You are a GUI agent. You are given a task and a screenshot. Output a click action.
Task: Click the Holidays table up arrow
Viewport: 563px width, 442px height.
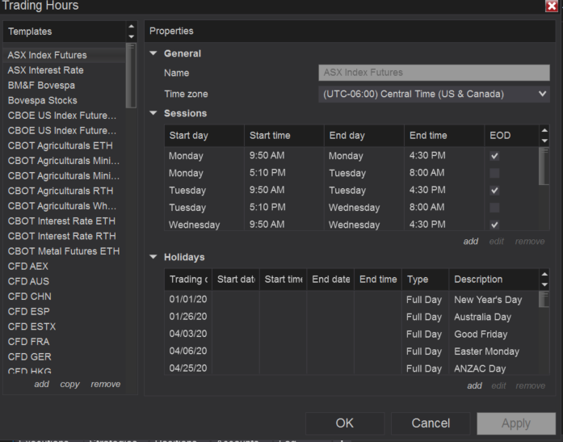click(544, 274)
